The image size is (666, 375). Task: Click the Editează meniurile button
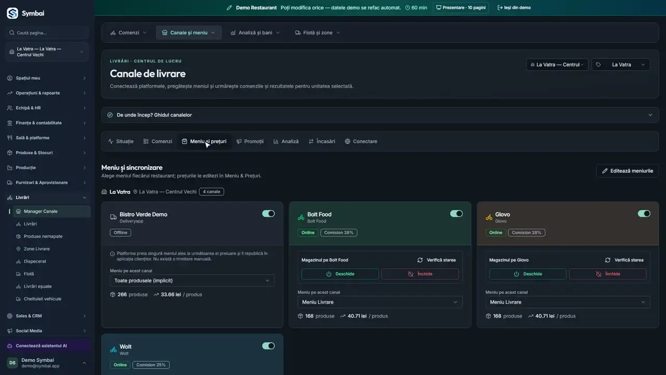(x=627, y=171)
